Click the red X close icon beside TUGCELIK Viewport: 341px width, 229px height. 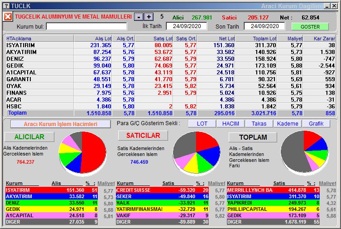(x=8, y=16)
